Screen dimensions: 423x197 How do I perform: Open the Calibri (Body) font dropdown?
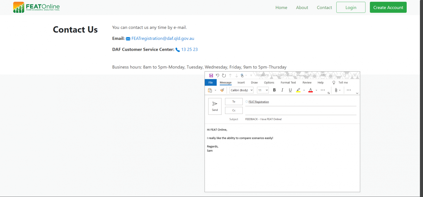tap(241, 90)
